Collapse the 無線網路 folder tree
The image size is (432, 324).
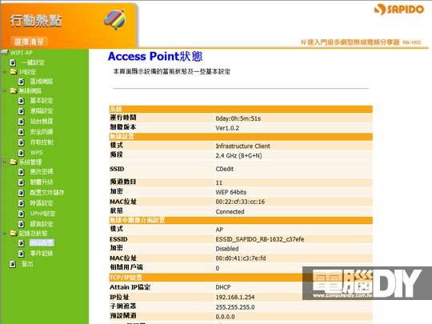point(5,91)
